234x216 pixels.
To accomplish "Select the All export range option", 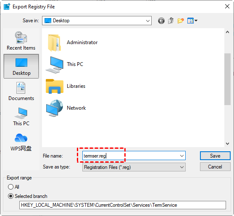I will coord(13,187).
